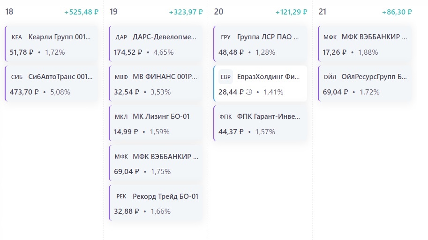The width and height of the screenshot is (428, 240).
Task: Open the МК Лизинг БО-01 card
Action: [156, 124]
